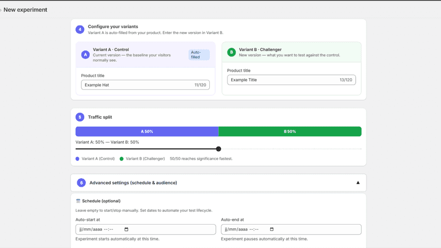Click the green B 50% traffic bar
This screenshot has width=441, height=248.
tap(290, 131)
